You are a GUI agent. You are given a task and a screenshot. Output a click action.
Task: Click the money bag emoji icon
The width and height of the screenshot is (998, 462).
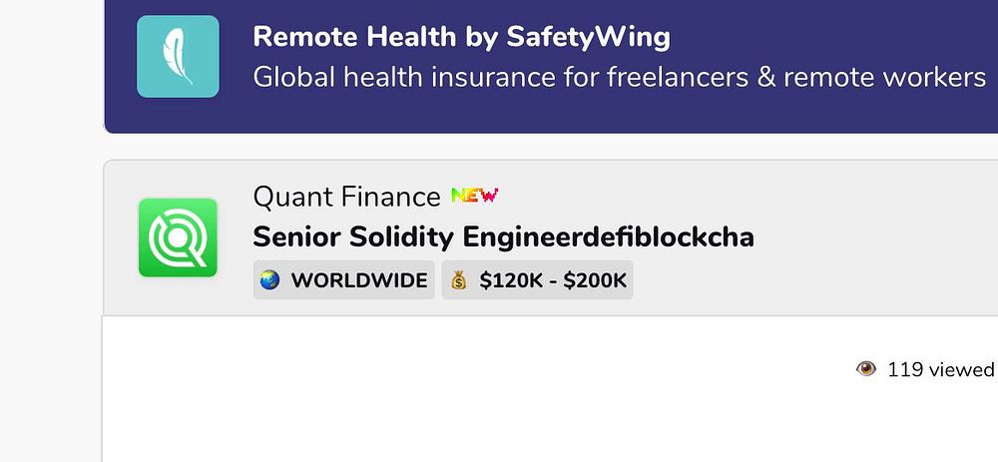(459, 281)
